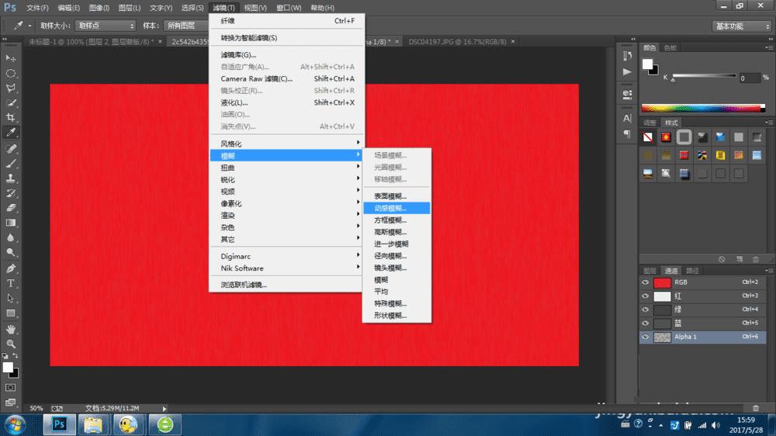Select the Quick Selection tool
Image resolution: width=776 pixels, height=436 pixels.
pyautogui.click(x=10, y=103)
